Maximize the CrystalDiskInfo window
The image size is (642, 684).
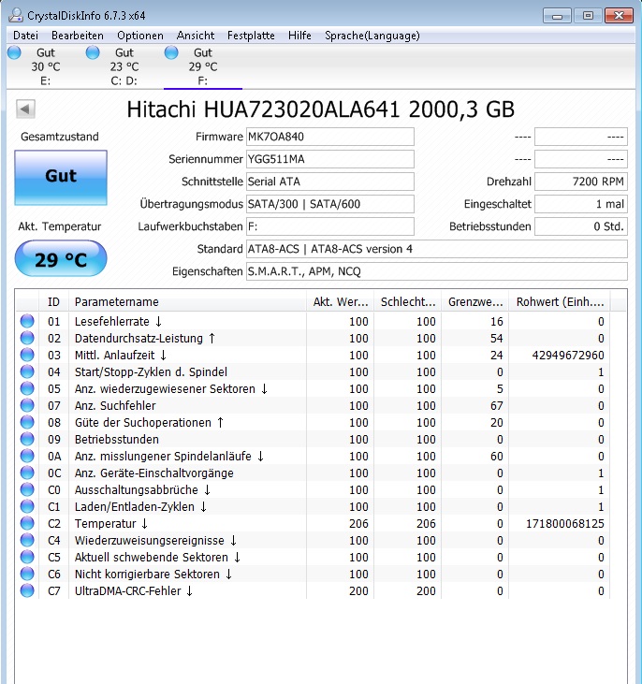pos(588,16)
